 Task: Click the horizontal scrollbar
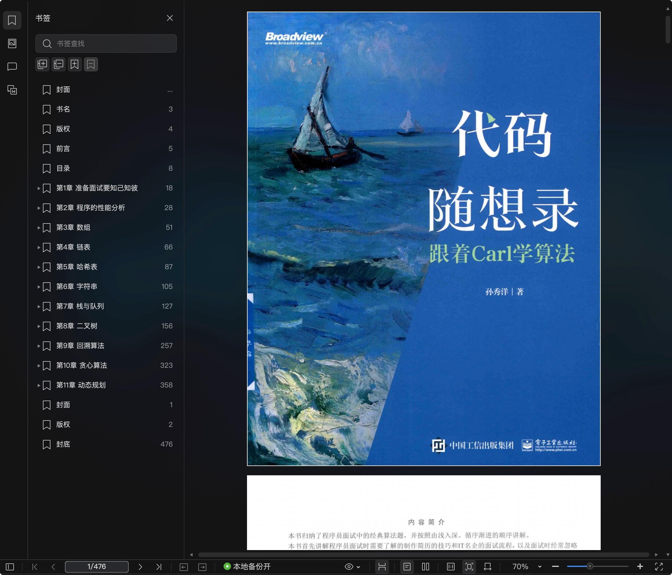click(x=424, y=555)
